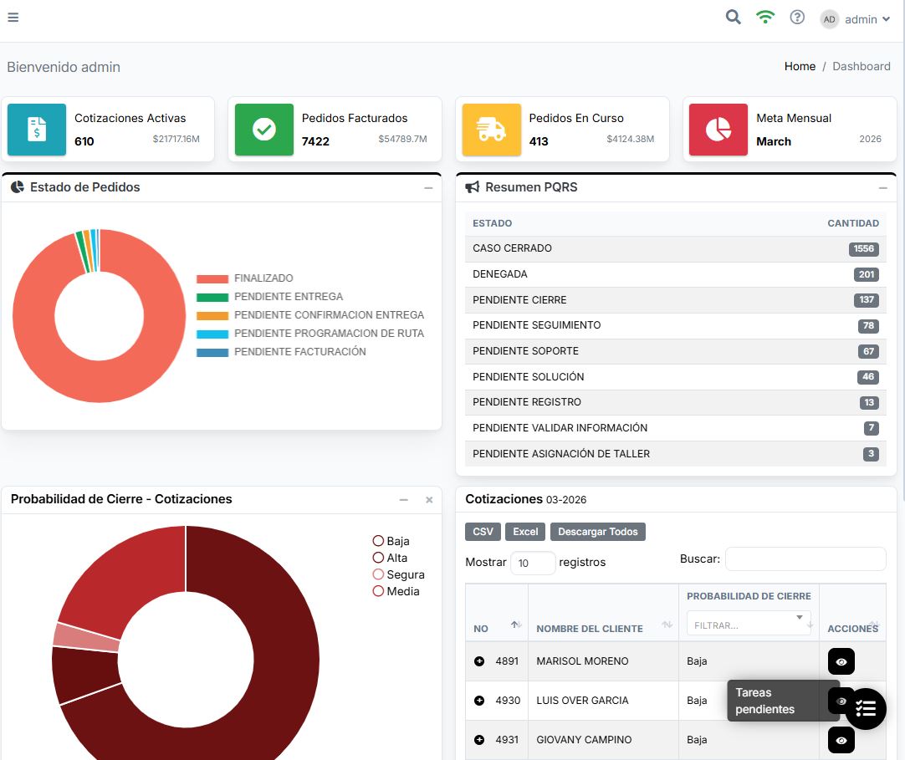This screenshot has width=905, height=760.
Task: View MARISOL MORENO quote with the eye icon
Action: (x=841, y=661)
